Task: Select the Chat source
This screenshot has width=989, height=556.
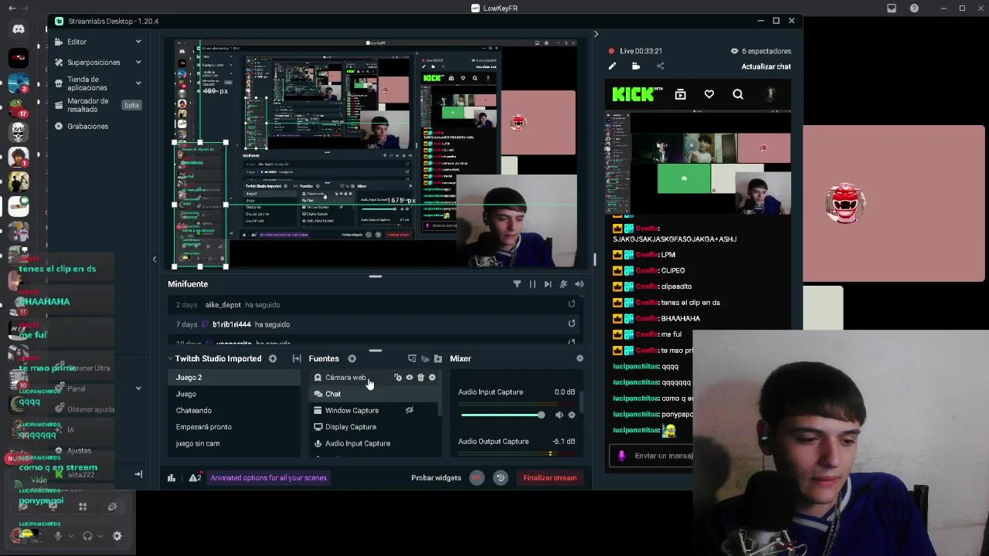Action: tap(375, 394)
